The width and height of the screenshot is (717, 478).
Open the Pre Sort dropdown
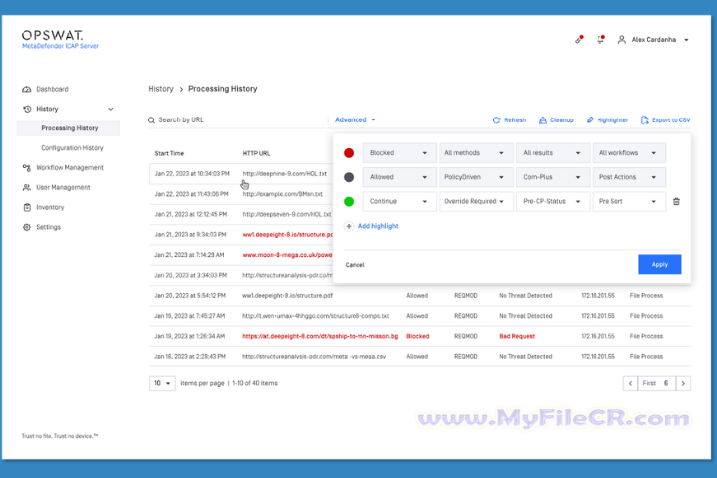[x=628, y=202]
